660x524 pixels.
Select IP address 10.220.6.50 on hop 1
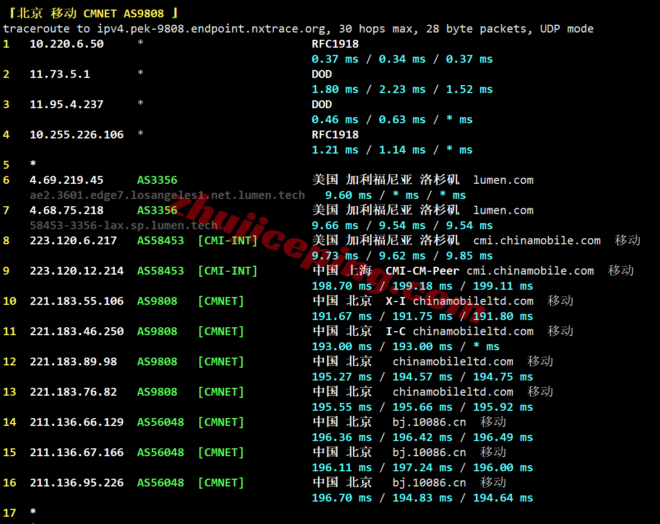click(67, 44)
